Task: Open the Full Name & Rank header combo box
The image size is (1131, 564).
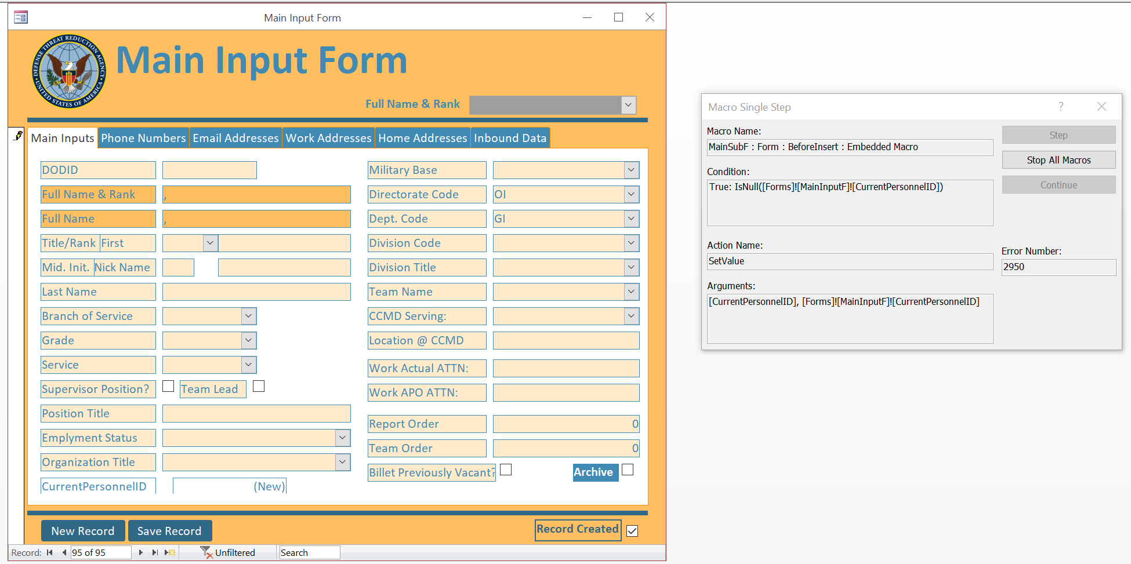Action: coord(628,105)
